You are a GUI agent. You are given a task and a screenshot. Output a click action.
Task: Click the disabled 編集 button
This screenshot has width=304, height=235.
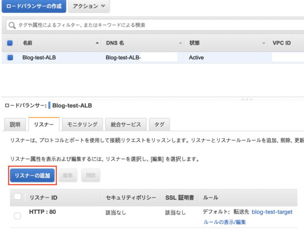(x=68, y=175)
